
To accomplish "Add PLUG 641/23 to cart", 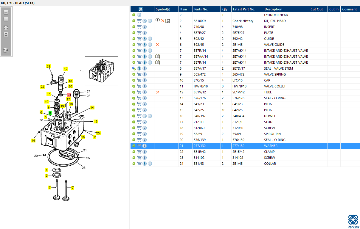I will [x=139, y=104].
